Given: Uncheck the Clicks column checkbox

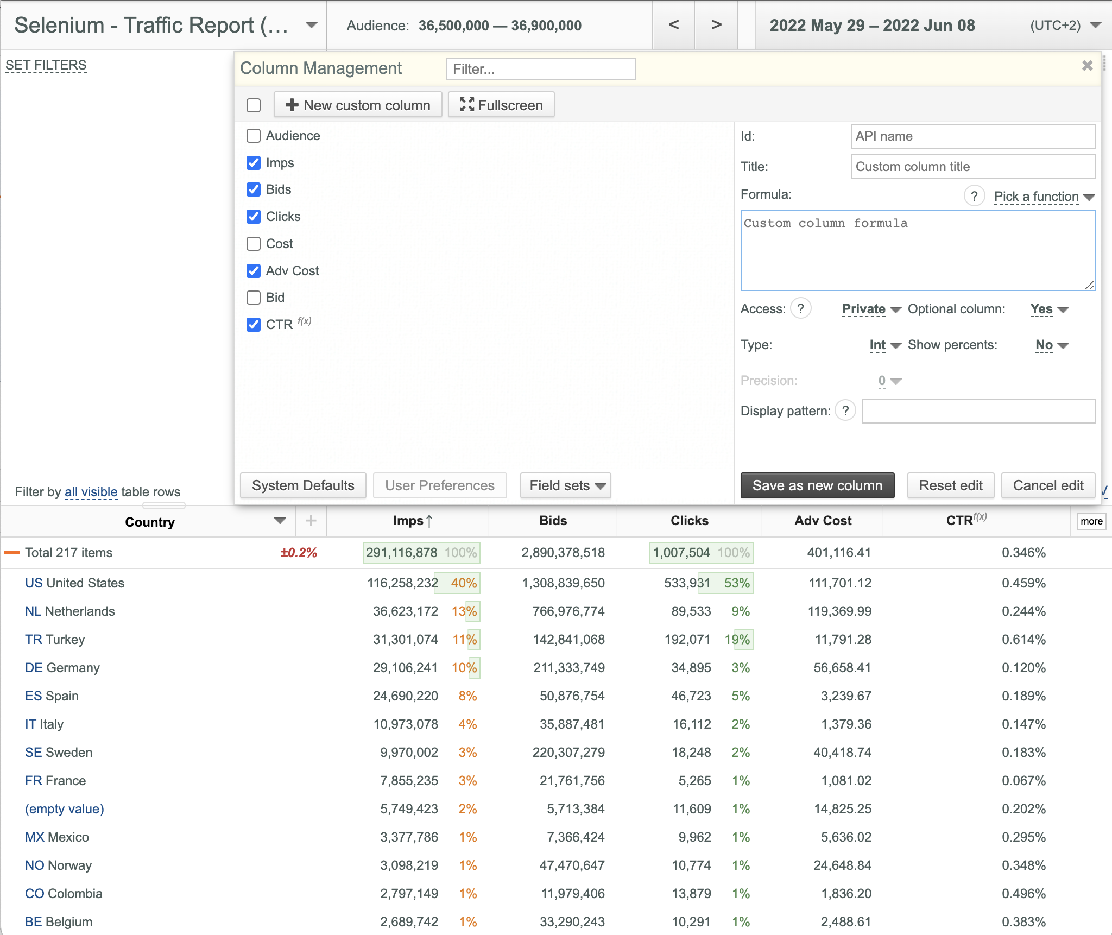Looking at the screenshot, I should coord(254,217).
